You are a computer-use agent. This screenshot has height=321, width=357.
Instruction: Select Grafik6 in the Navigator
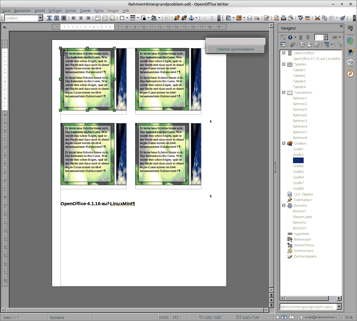click(x=298, y=166)
